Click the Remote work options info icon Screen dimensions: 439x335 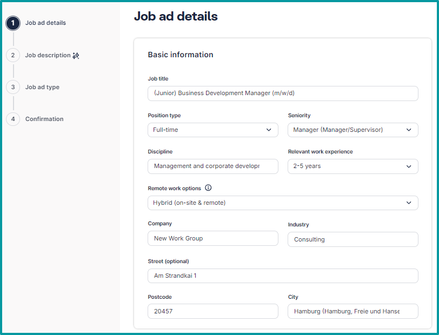pos(208,188)
